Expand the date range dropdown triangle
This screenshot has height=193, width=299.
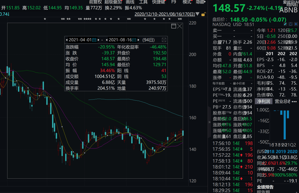pos(197,14)
